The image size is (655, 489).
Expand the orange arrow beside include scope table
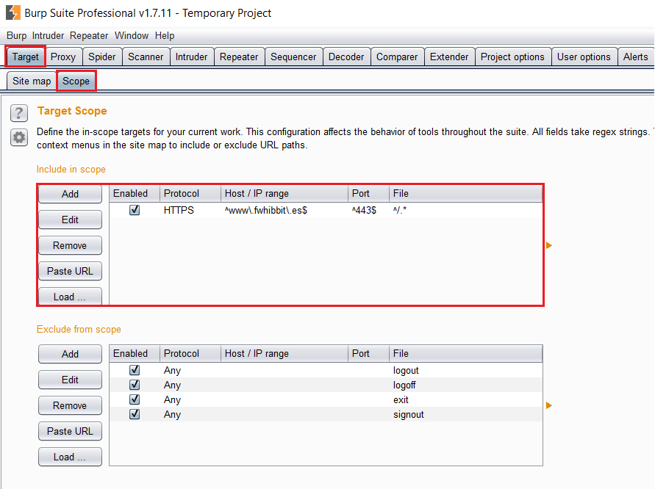(549, 245)
